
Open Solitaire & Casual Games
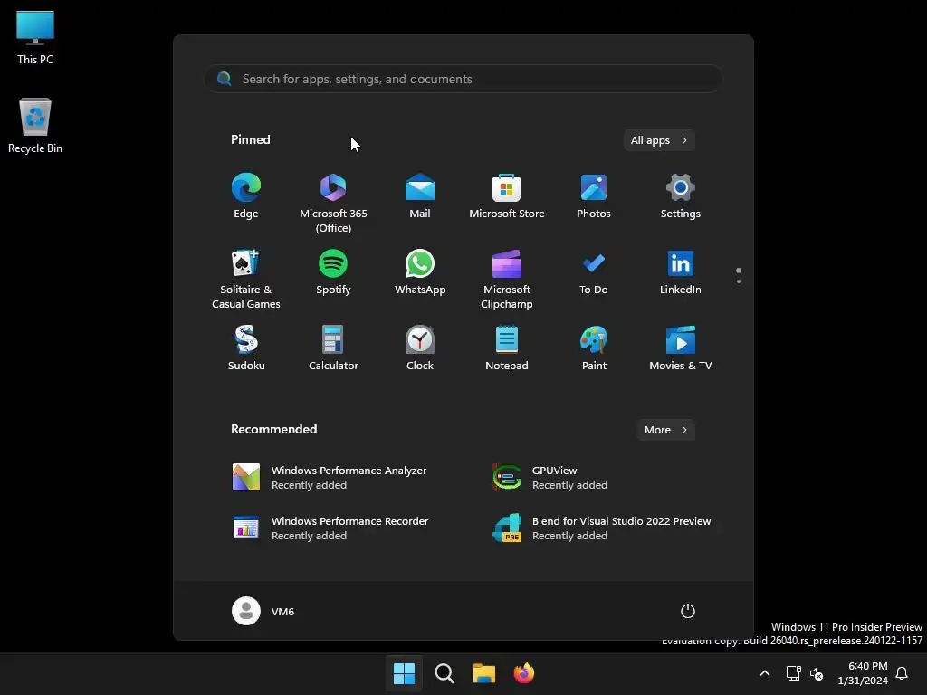(246, 279)
